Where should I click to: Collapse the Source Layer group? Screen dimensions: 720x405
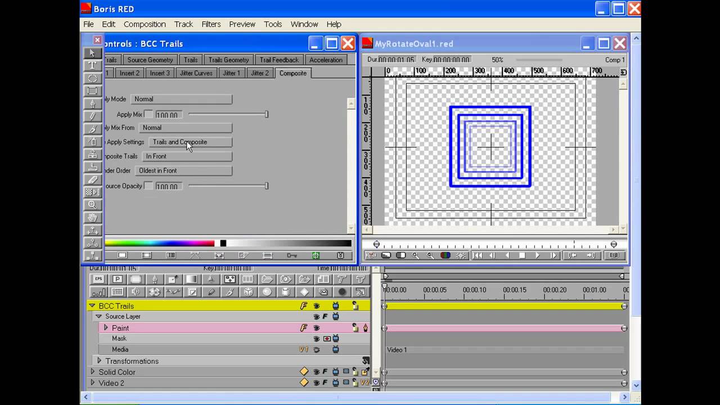(x=99, y=317)
